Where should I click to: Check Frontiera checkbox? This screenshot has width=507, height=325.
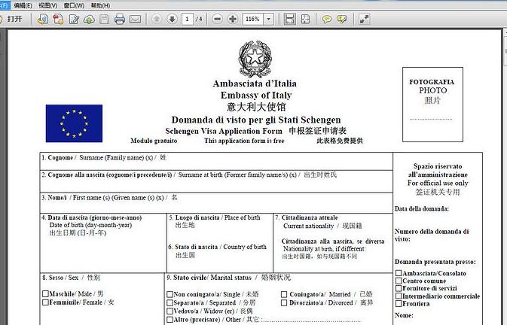[399, 303]
